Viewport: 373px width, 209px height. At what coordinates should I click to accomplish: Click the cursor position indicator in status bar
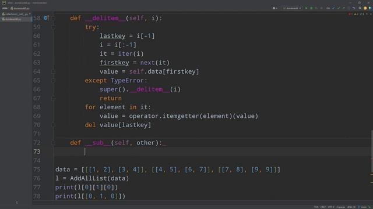[x=316, y=207]
